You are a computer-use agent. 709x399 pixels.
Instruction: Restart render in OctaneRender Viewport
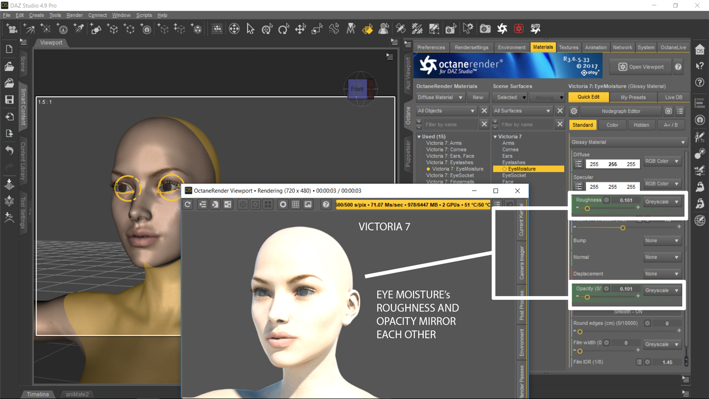click(x=188, y=204)
